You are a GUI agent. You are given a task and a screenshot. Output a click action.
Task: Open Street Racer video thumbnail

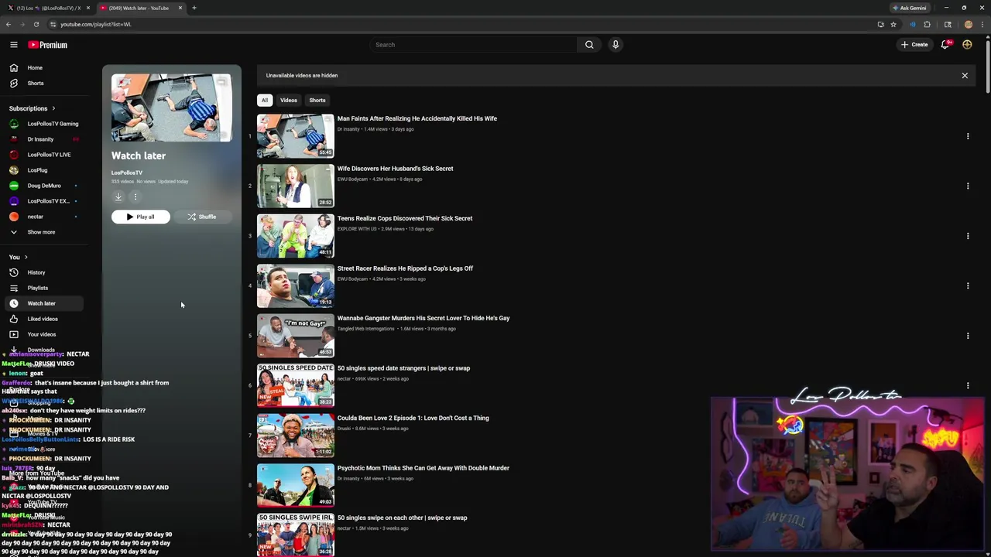(x=296, y=285)
